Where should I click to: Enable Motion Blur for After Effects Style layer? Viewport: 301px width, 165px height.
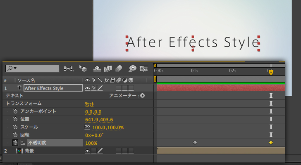click(x=119, y=88)
